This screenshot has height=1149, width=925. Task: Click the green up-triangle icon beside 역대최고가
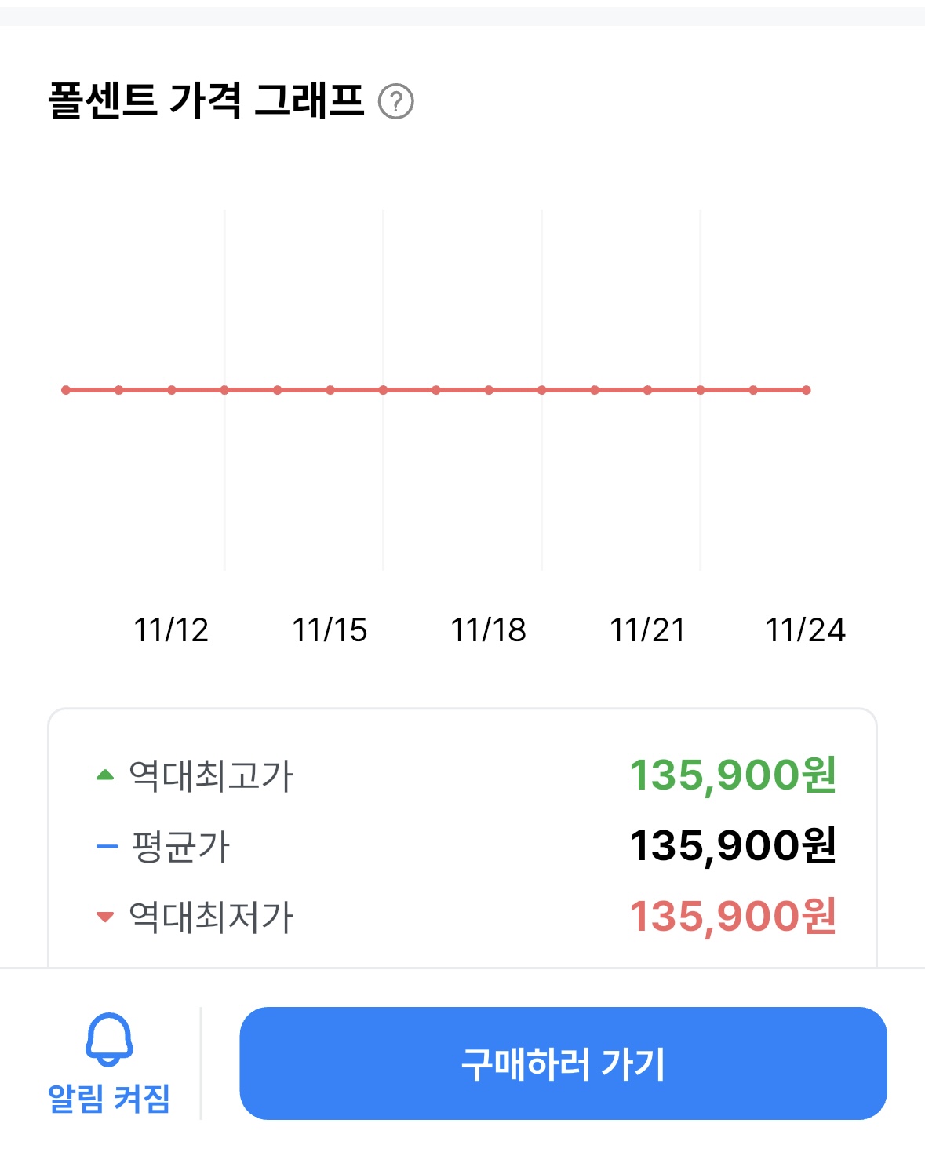tap(105, 773)
